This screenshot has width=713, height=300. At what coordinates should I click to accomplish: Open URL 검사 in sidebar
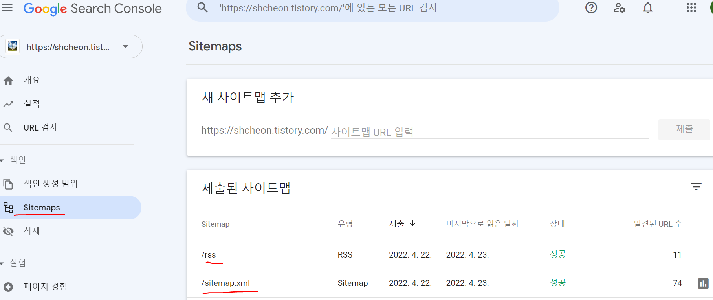(x=40, y=127)
